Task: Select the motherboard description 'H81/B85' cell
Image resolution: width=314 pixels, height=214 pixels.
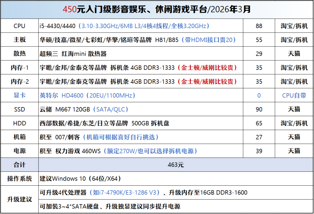Action: [141, 40]
